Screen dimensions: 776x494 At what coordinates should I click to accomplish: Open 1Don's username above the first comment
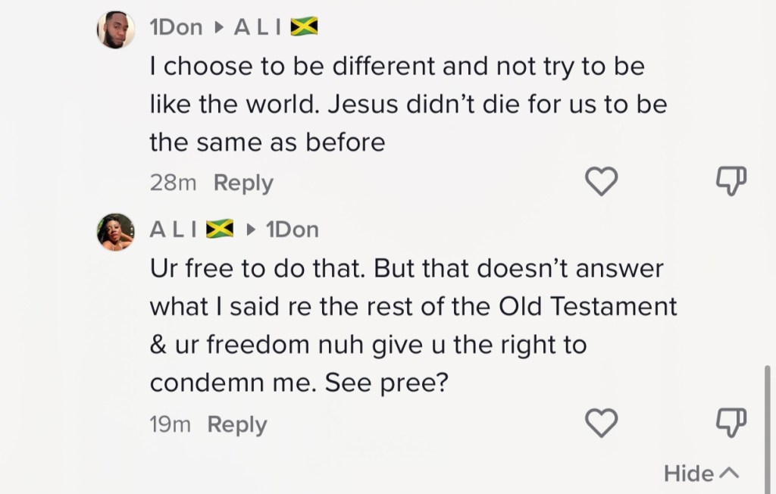[177, 27]
